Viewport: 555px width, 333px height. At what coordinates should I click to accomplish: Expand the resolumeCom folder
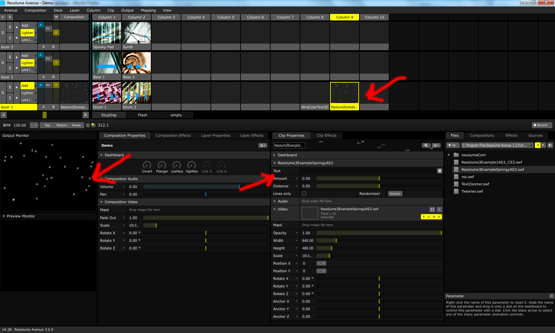click(449, 155)
